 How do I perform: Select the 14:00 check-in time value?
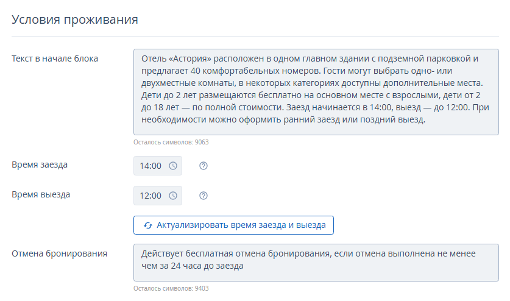tap(151, 166)
